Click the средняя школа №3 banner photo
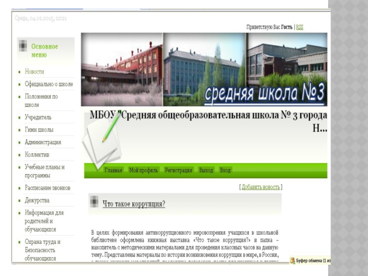The image size is (368, 276). (287, 69)
